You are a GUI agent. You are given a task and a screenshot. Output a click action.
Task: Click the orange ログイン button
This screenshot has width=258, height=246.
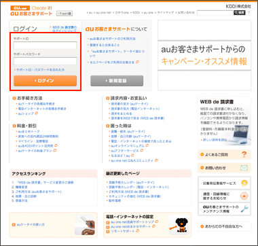point(45,81)
